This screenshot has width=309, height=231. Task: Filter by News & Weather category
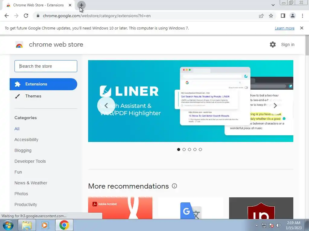click(31, 183)
